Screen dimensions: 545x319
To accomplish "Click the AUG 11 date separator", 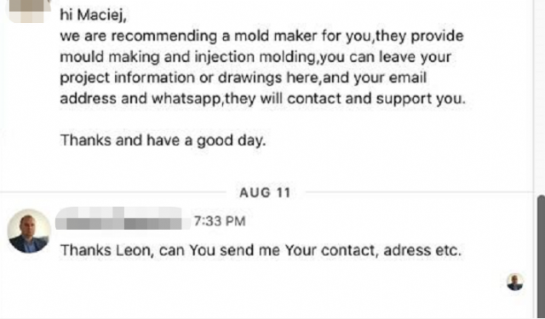I will point(265,192).
